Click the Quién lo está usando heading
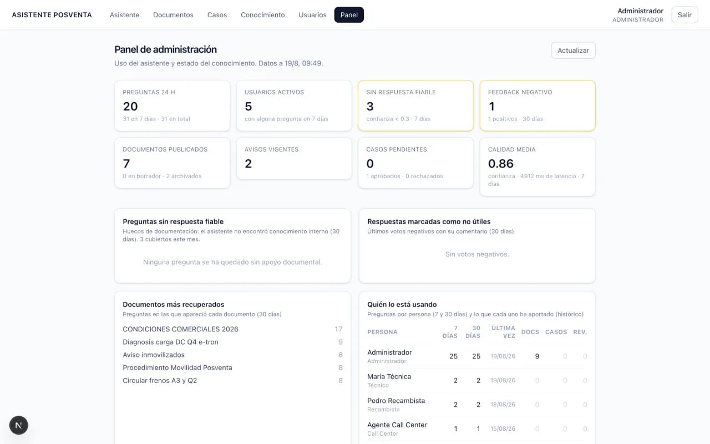Viewport: 710px width, 444px height. point(402,304)
